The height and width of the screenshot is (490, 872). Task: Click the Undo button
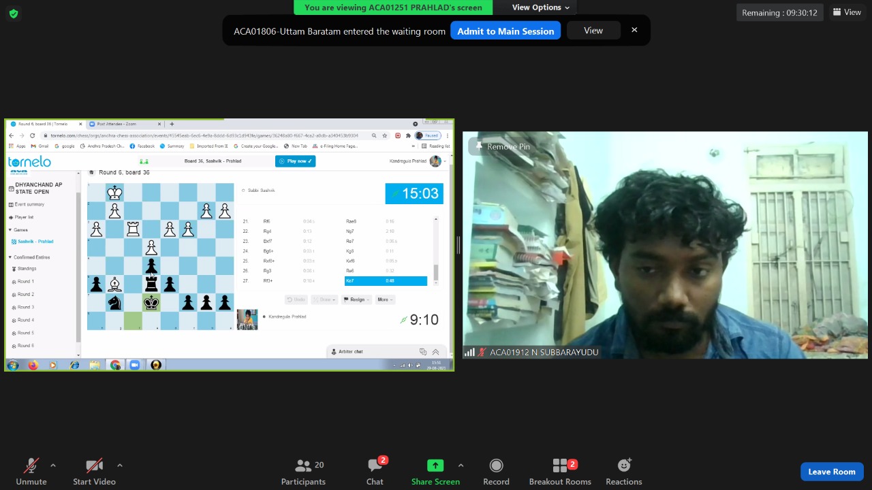point(296,299)
